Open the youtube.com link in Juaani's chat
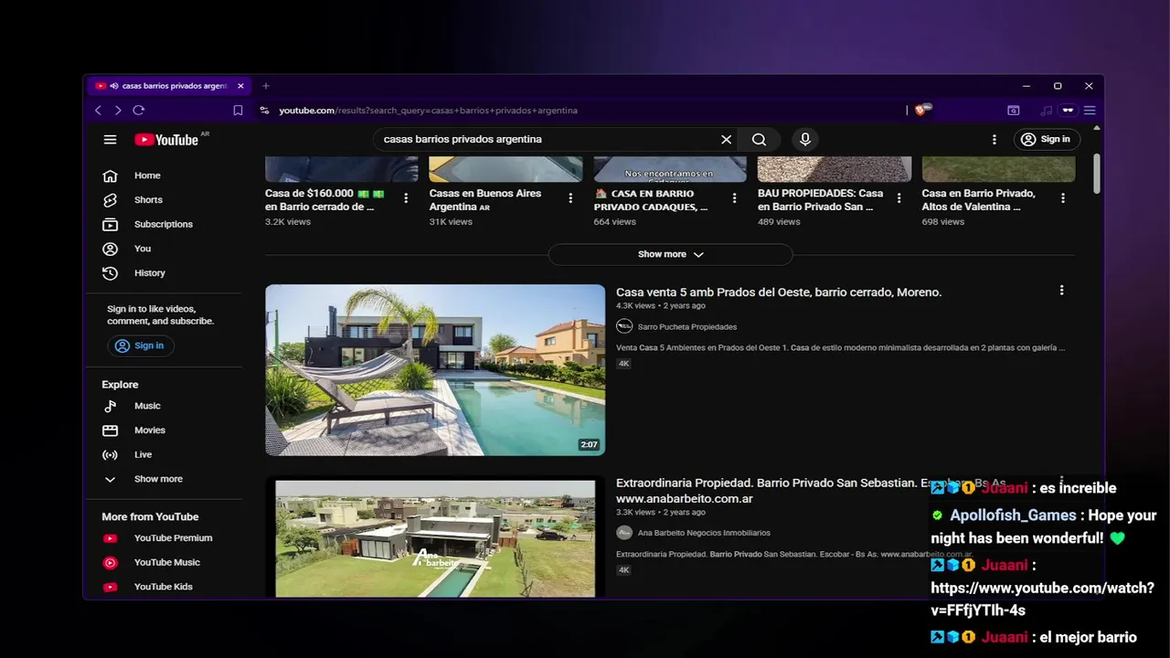 tap(1042, 599)
